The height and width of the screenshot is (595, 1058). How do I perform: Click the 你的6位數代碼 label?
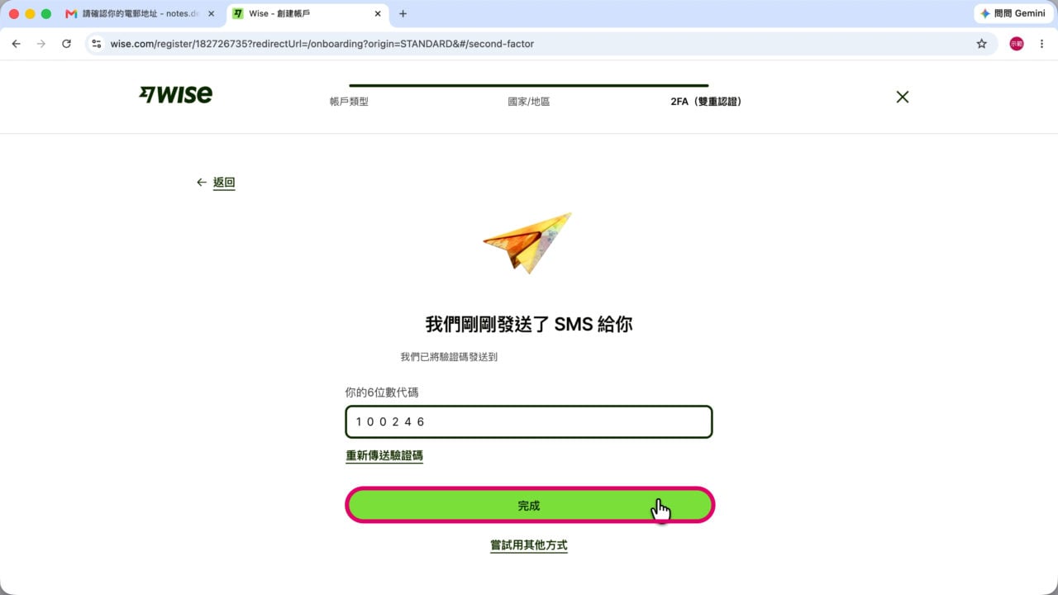382,393
